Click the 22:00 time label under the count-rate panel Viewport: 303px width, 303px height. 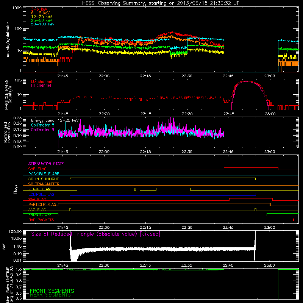(x=104, y=76)
